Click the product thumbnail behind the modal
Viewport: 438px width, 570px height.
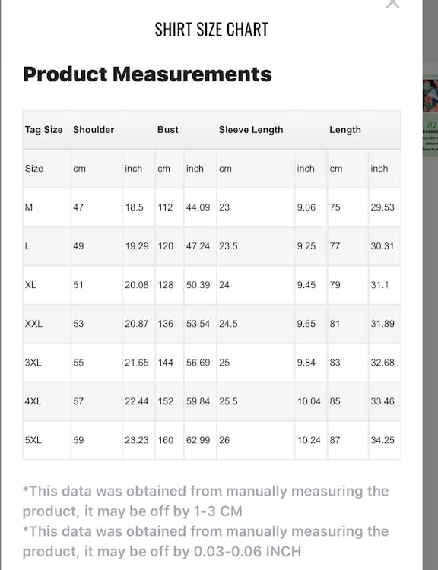(x=430, y=96)
